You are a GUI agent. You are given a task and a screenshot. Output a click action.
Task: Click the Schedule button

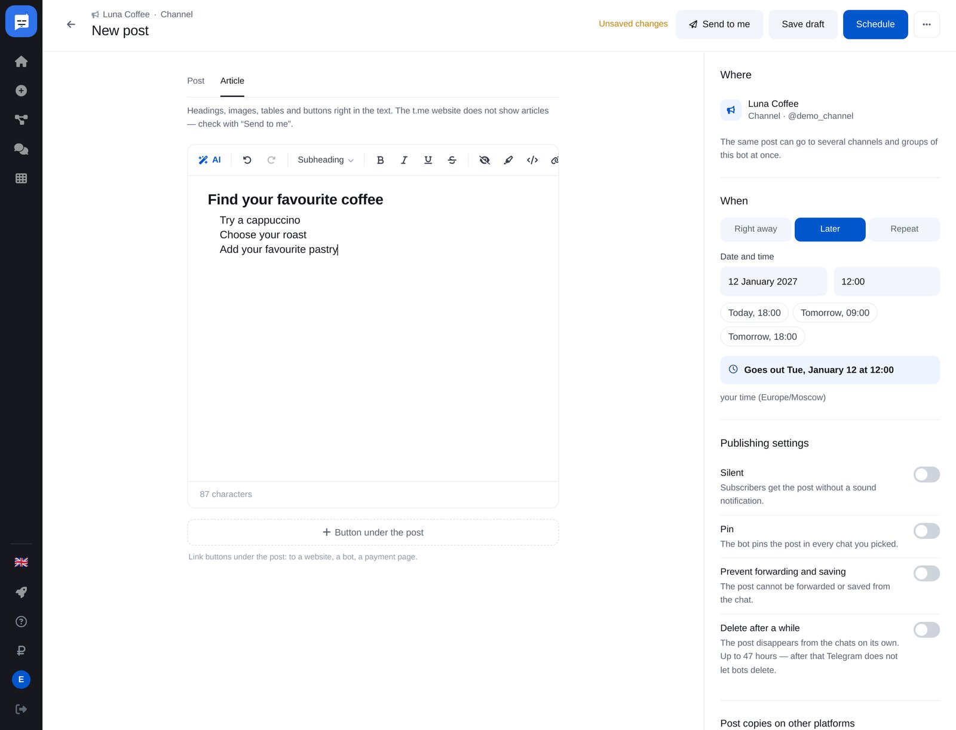875,24
